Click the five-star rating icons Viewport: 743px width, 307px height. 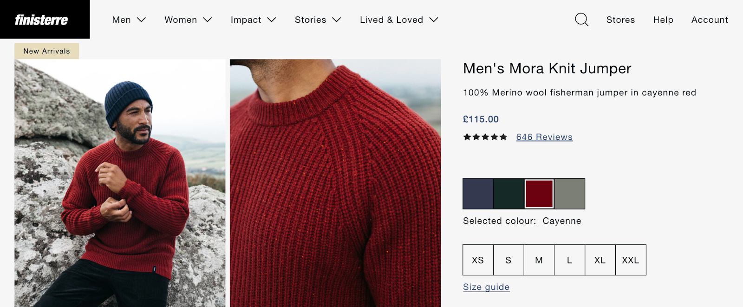coord(485,137)
